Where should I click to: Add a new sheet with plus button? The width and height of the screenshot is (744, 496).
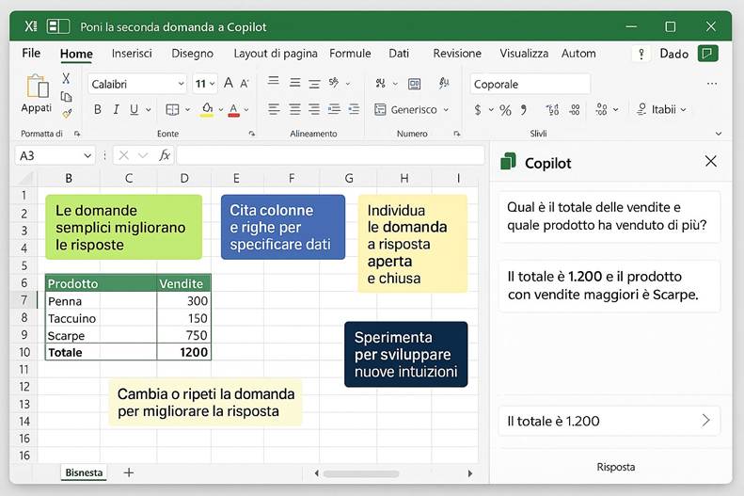tap(129, 472)
